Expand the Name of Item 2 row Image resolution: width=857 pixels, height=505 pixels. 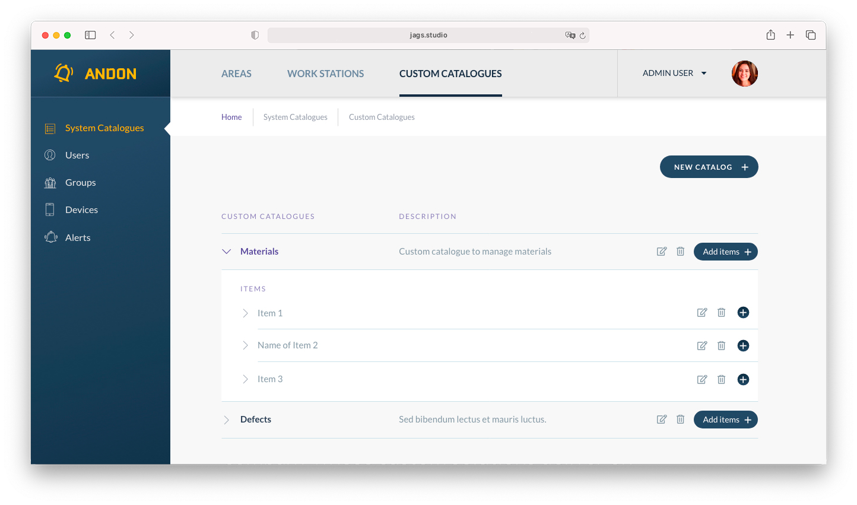(245, 345)
